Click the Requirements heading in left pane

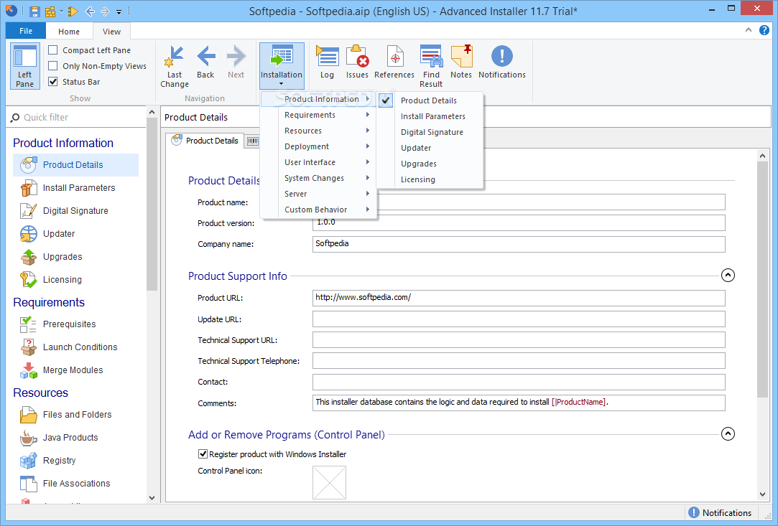[49, 302]
